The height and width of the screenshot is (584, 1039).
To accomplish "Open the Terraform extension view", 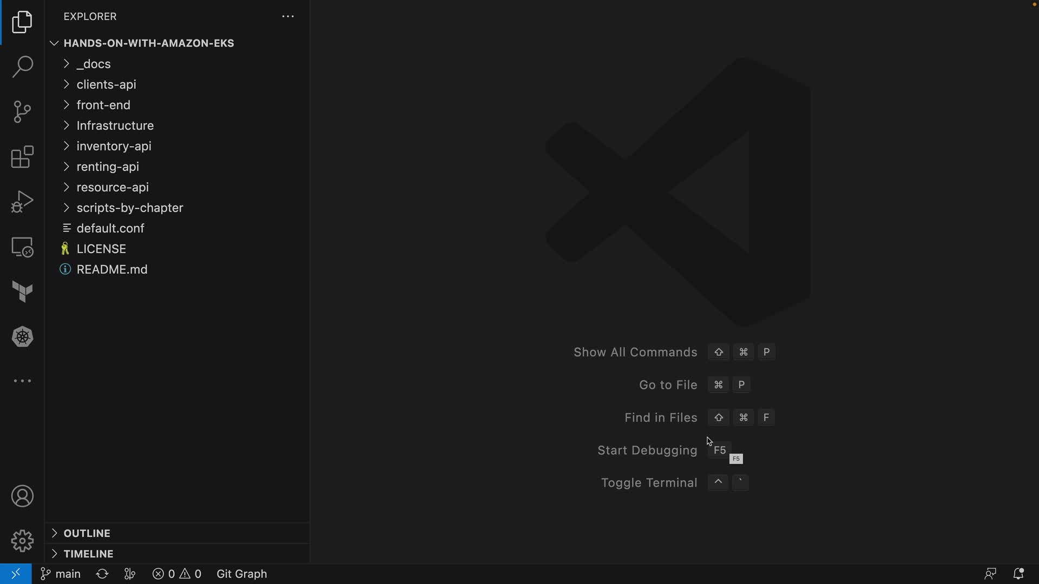I will point(22,292).
